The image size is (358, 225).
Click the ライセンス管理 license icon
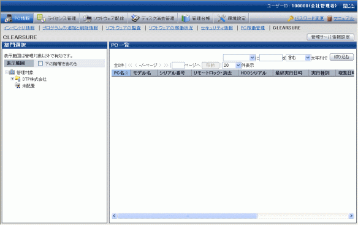click(41, 18)
